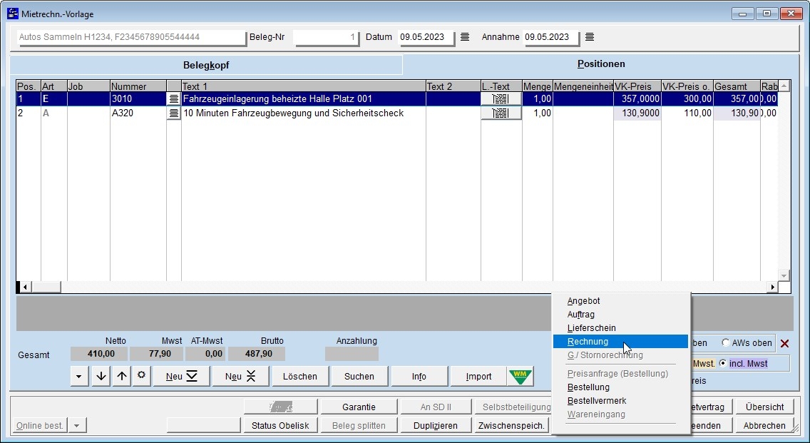The width and height of the screenshot is (810, 443).
Task: Click the Datum field showing 09.05.2023
Action: [x=426, y=37]
